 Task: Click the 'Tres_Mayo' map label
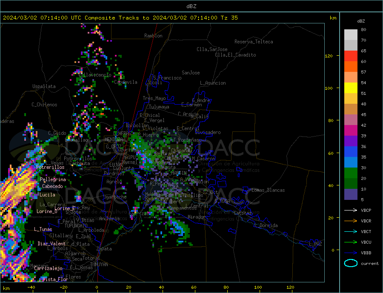pyautogui.click(x=154, y=98)
